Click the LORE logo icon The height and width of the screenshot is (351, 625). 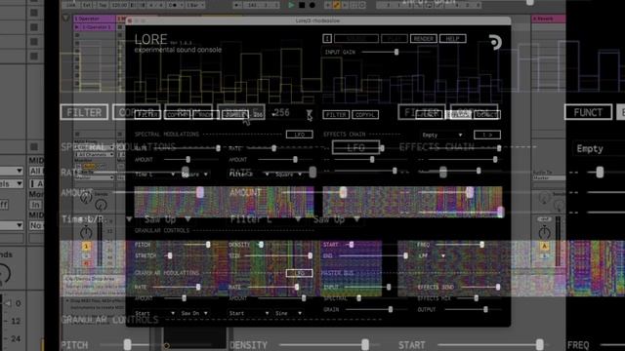pyautogui.click(x=495, y=42)
